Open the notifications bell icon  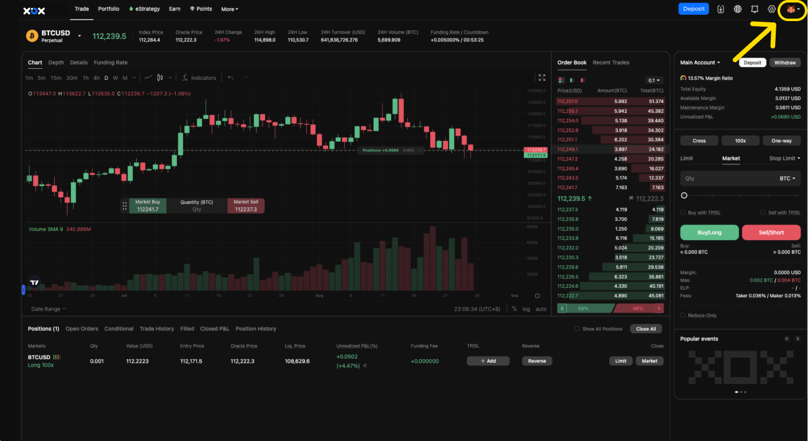pos(755,9)
